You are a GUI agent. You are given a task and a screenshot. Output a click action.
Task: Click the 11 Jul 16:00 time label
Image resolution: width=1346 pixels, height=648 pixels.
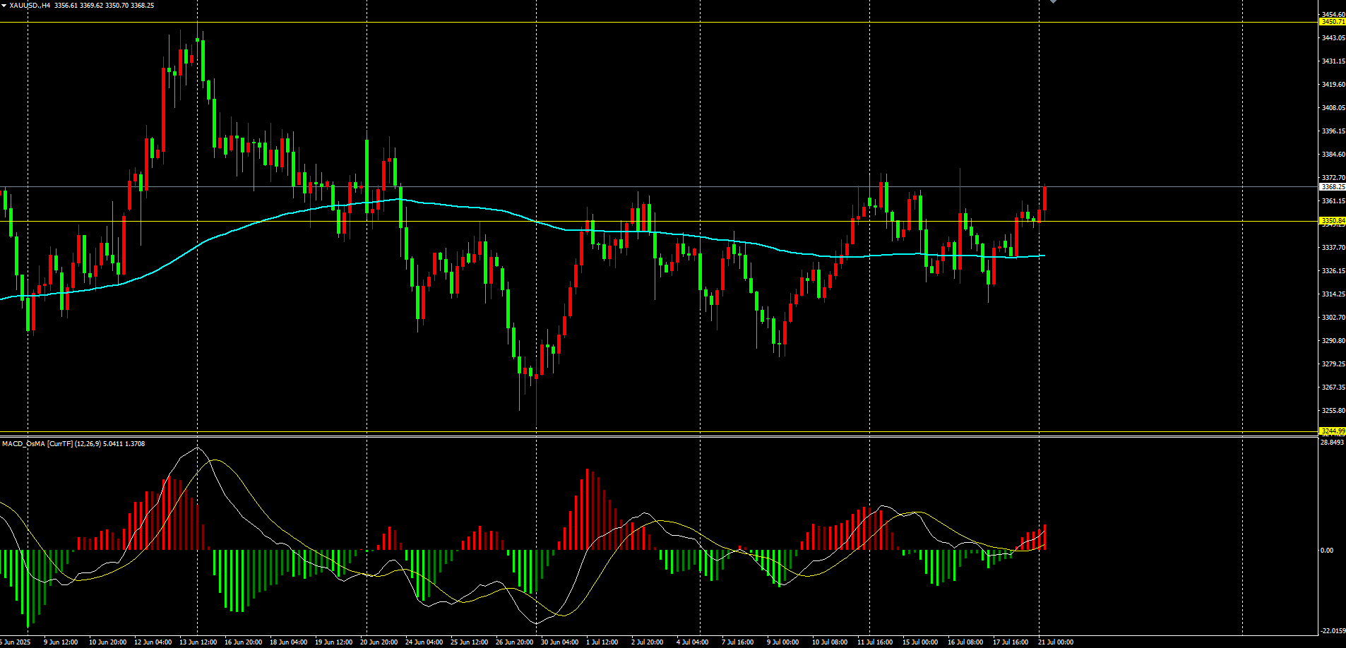[x=875, y=642]
